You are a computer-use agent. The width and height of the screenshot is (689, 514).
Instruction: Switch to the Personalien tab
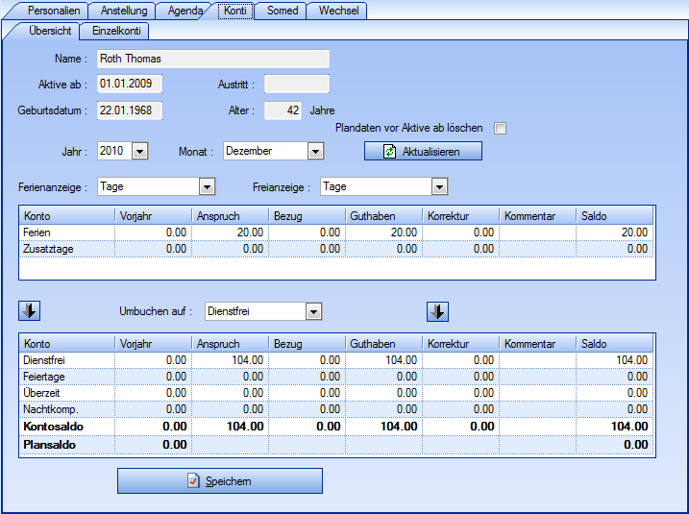coord(53,11)
